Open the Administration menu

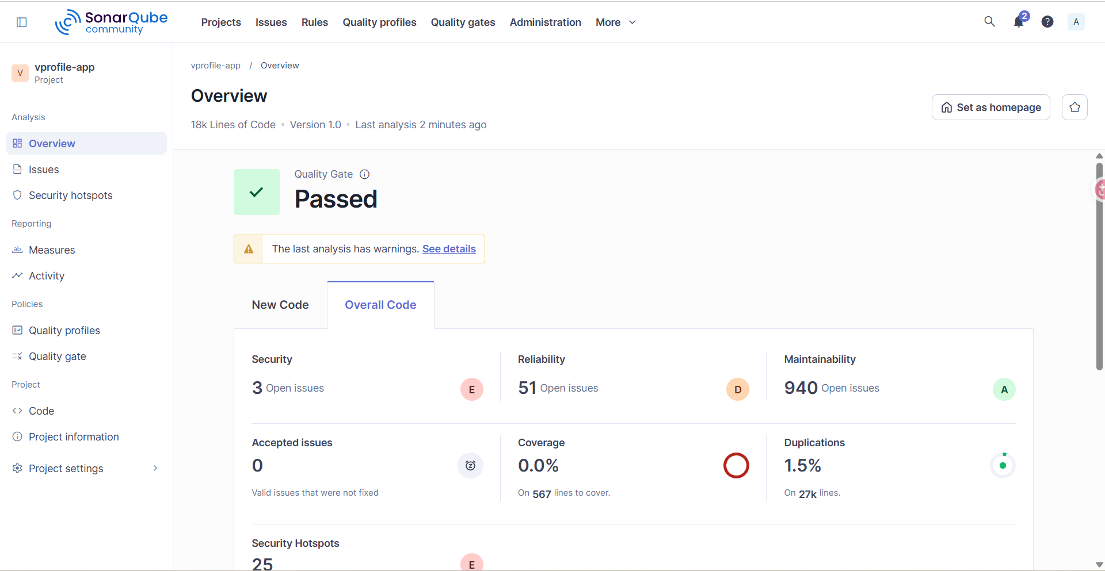pyautogui.click(x=546, y=22)
